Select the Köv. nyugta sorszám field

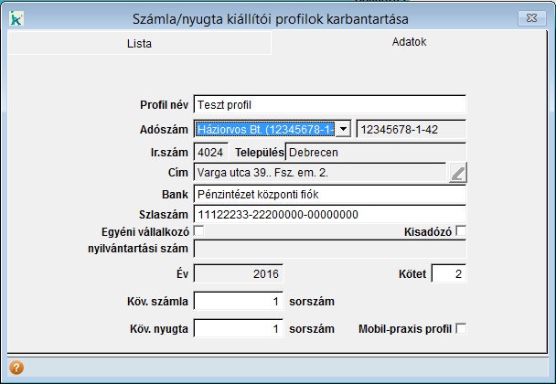click(239, 328)
